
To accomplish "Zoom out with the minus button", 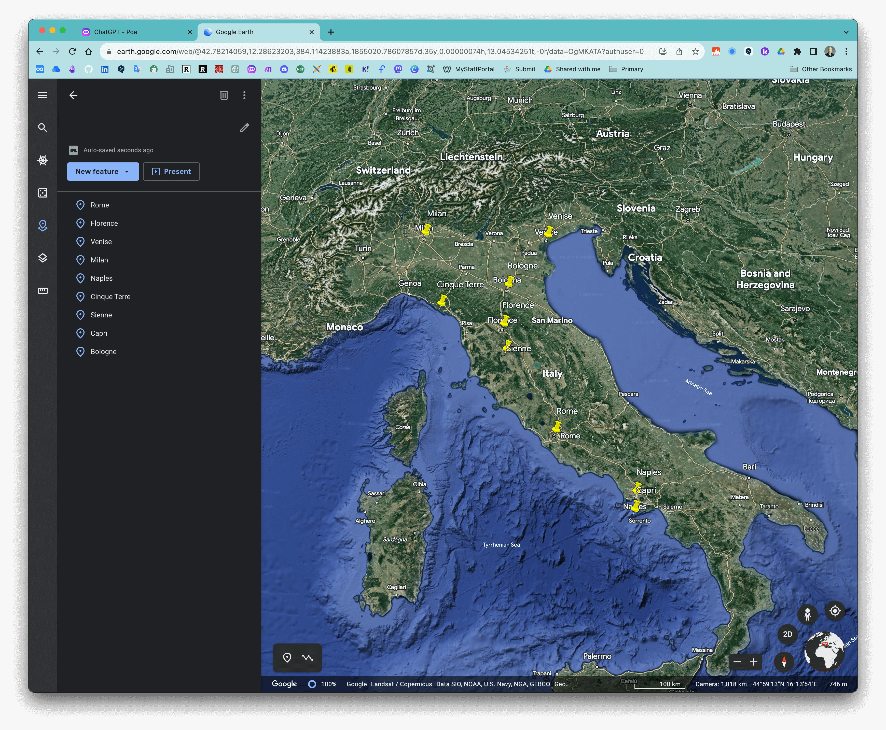I will tap(737, 662).
